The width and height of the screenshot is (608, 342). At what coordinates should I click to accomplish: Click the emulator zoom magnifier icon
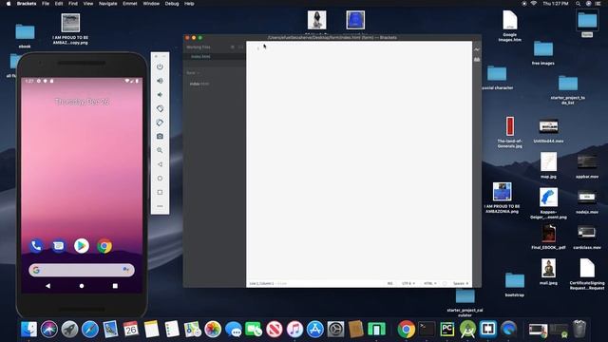point(160,150)
